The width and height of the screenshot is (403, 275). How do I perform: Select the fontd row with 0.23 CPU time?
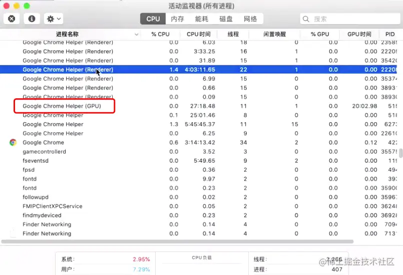(x=198, y=188)
